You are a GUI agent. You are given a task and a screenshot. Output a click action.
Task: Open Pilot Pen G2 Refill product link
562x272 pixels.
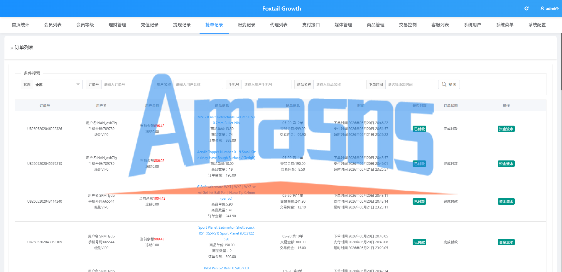(226, 268)
